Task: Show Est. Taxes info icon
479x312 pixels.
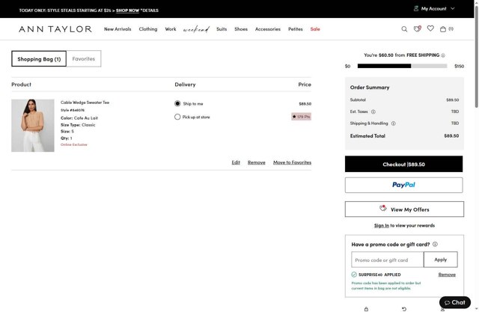Action: [373, 111]
